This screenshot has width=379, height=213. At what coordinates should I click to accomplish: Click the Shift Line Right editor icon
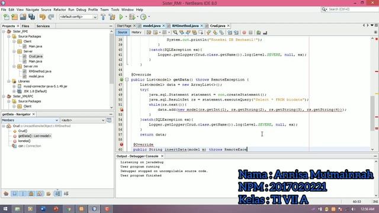click(x=236, y=33)
